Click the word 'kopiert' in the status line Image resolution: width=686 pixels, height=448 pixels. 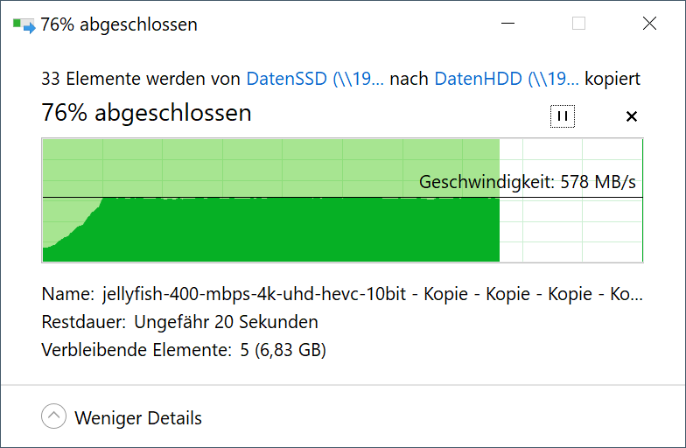point(612,79)
